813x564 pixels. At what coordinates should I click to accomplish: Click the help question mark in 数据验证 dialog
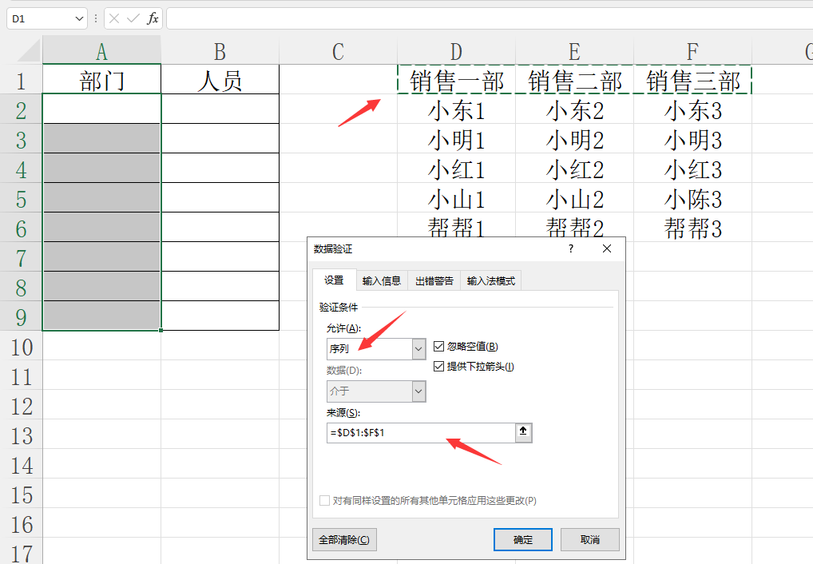(571, 248)
